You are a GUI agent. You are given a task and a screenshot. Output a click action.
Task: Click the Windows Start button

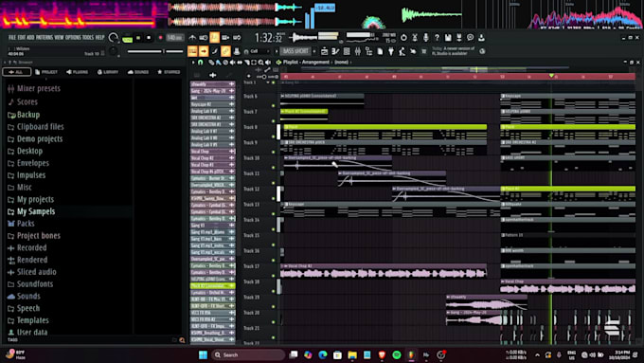[203, 354]
